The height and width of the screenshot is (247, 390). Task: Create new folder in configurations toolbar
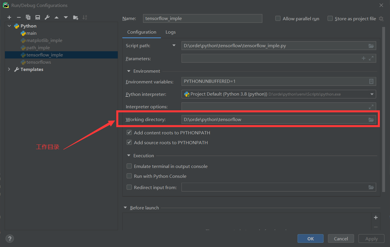pos(75,17)
